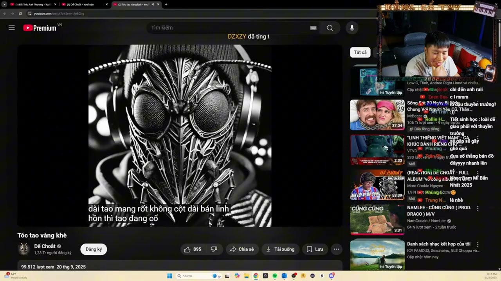Open the MrBeast Sống Sót 30 Ngày thumbnail
This screenshot has height=281, width=501.
click(377, 115)
